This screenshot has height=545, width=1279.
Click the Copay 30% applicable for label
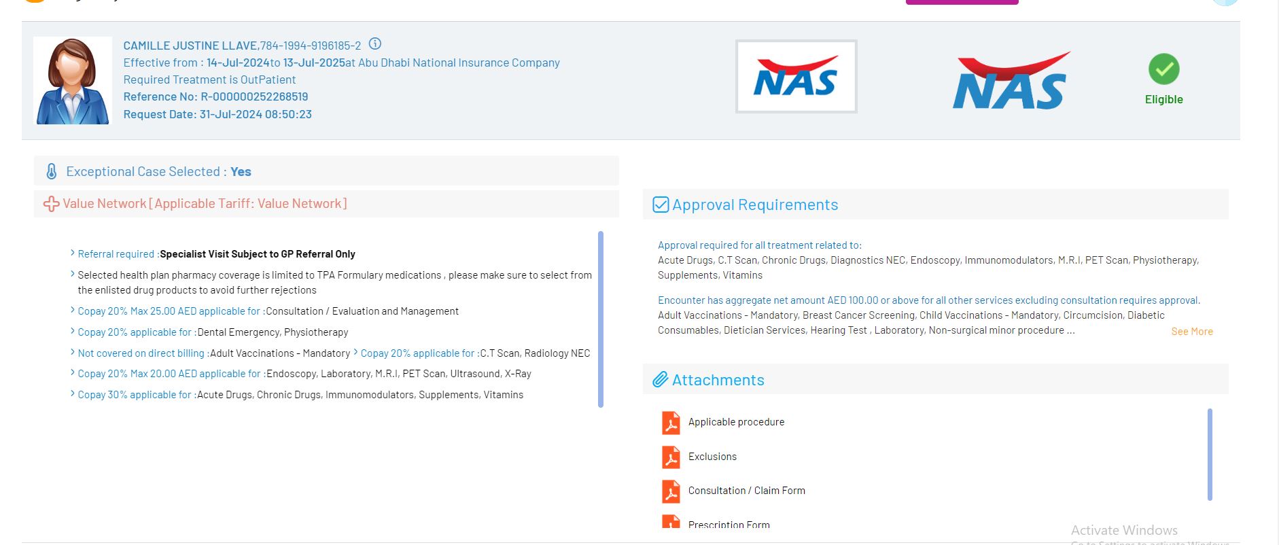137,395
